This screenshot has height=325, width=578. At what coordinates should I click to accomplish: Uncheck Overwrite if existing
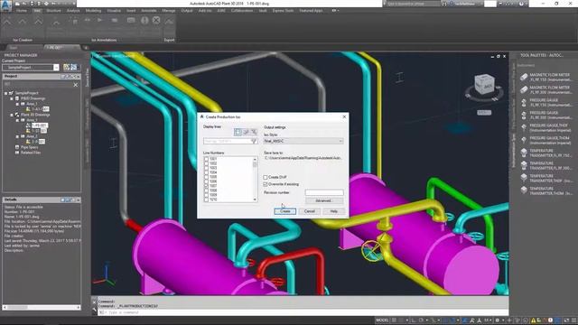[265, 184]
